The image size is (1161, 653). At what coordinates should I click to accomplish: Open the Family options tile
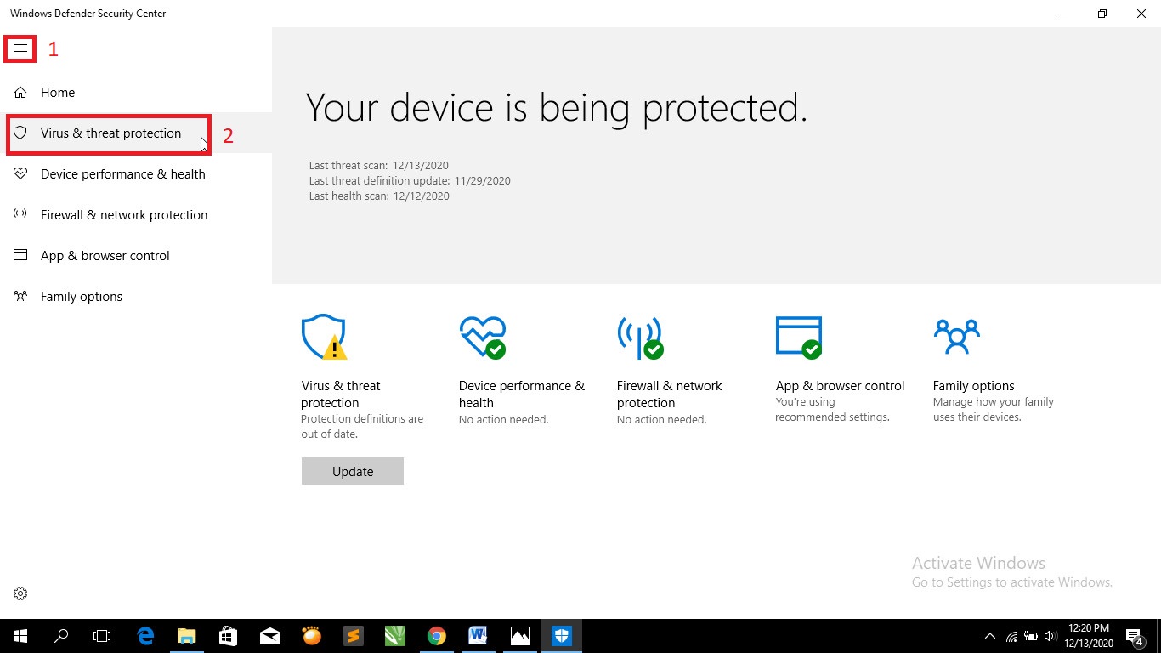pos(957,337)
